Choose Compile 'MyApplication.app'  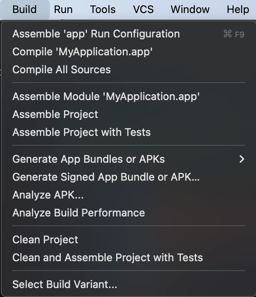point(129,52)
